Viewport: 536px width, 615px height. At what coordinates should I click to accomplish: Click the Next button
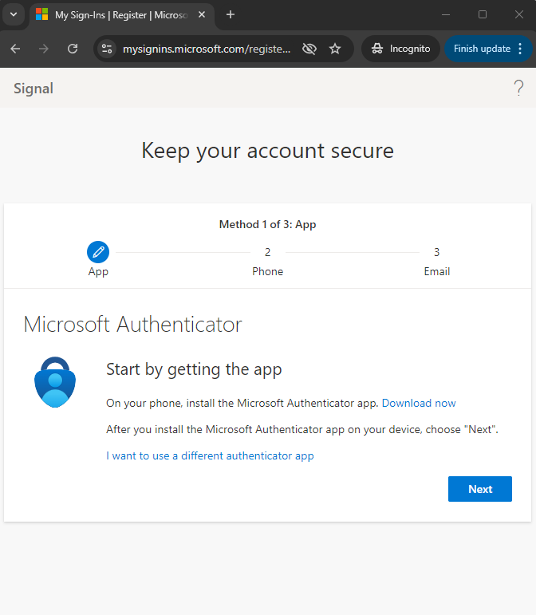(x=480, y=489)
